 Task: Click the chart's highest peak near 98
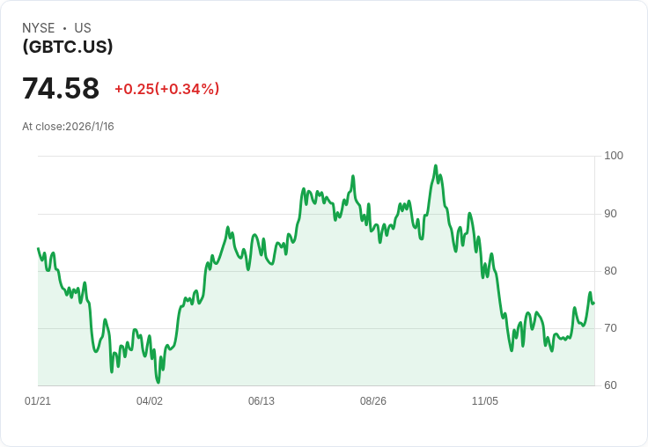click(x=436, y=165)
